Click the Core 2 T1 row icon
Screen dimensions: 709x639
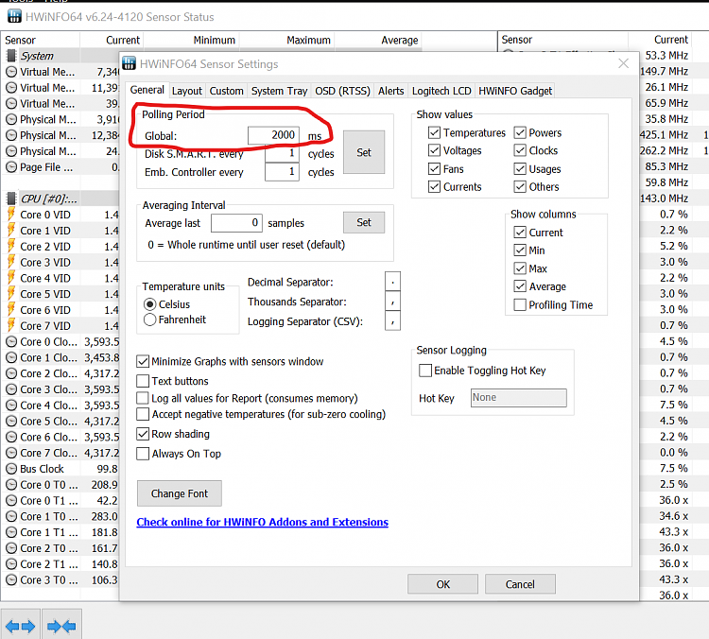(11, 564)
